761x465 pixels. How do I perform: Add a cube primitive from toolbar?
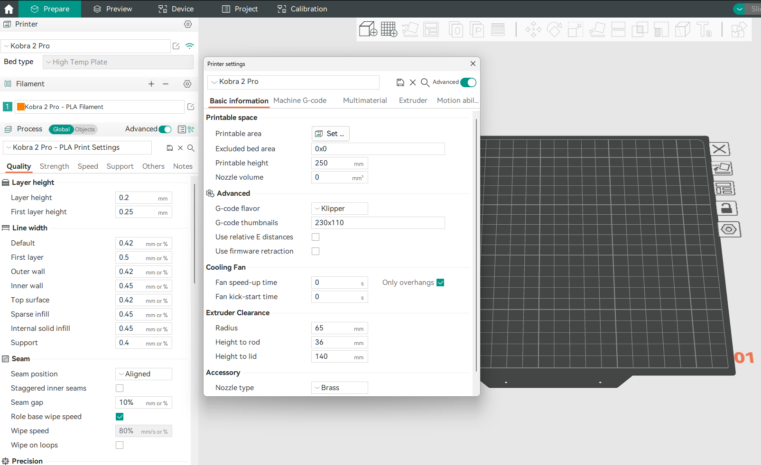(x=368, y=29)
